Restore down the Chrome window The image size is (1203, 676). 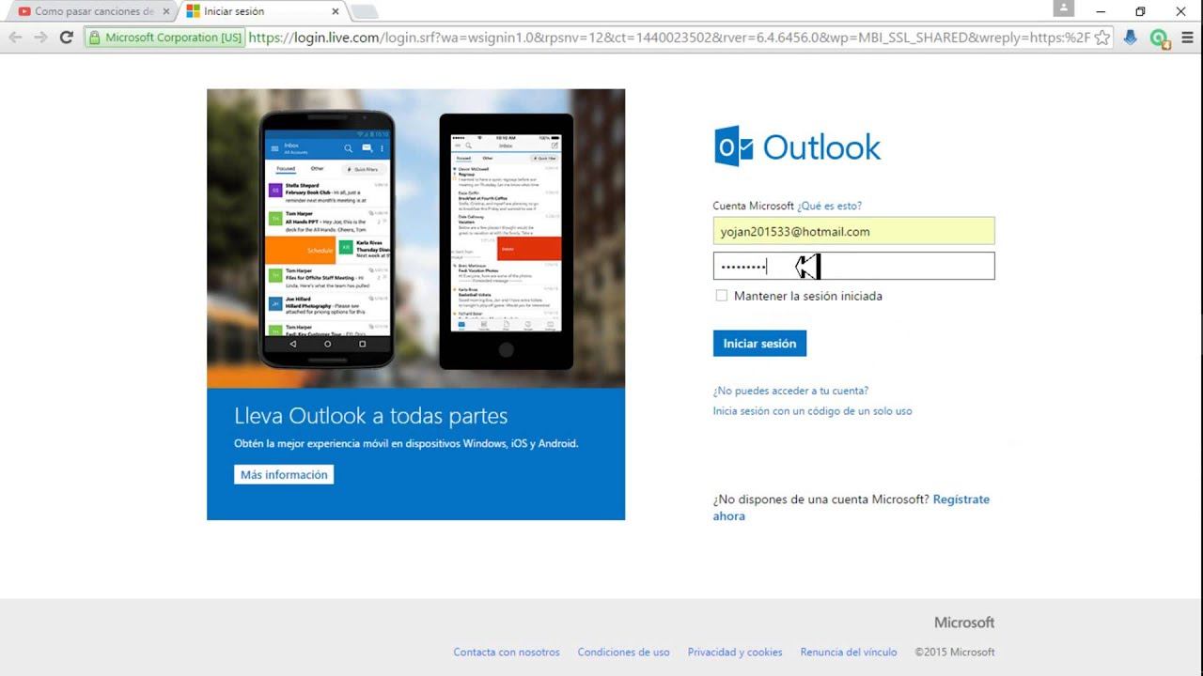(1140, 11)
